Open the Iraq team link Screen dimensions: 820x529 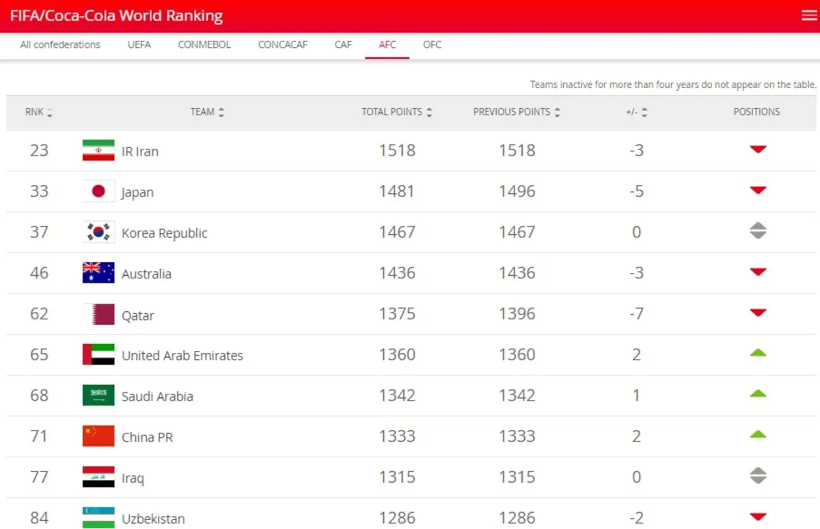click(133, 478)
